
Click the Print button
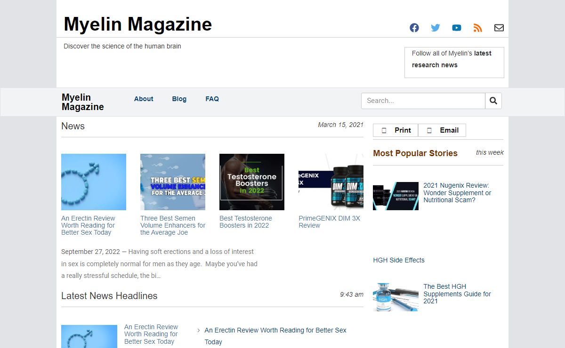[395, 130]
